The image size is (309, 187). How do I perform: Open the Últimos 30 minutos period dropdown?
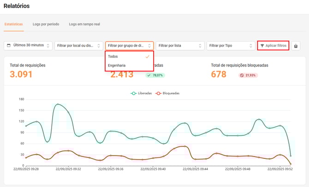[x=28, y=46]
